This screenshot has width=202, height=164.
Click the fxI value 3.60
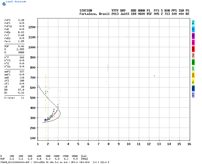tap(21, 35)
